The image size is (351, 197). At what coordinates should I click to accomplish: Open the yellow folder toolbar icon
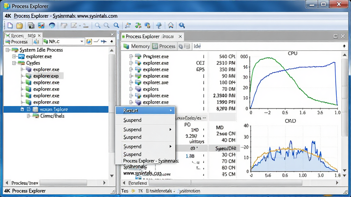(x=20, y=25)
